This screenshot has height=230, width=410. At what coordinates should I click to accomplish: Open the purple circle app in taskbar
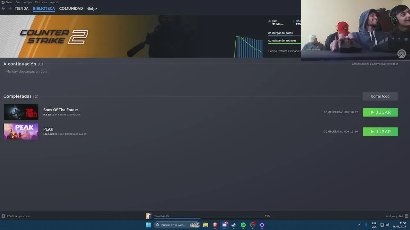pos(262,225)
